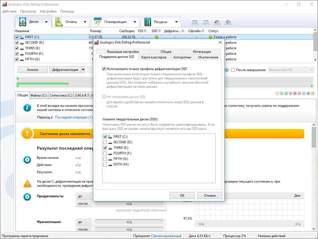The width and height of the screenshot is (318, 239).
Task: Click the Анализ button
Action: (x=33, y=69)
